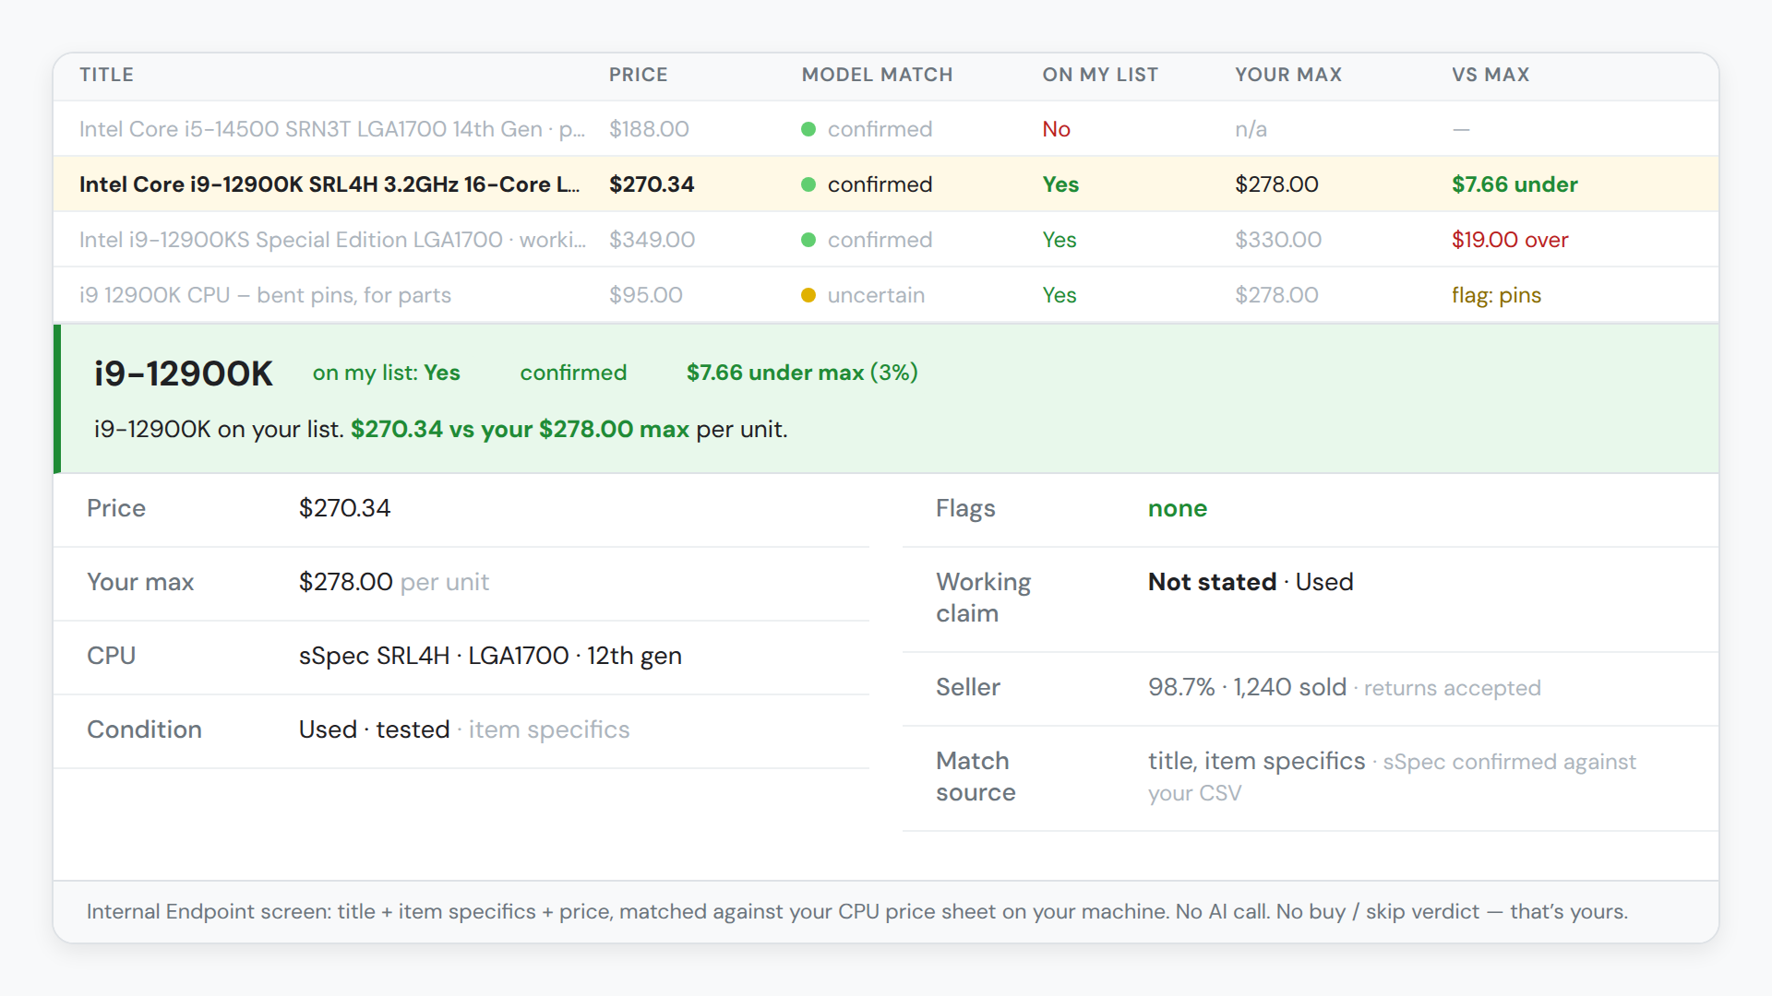
Task: Select the Intel Core i5-14500 SRN3T row title
Action: point(332,129)
